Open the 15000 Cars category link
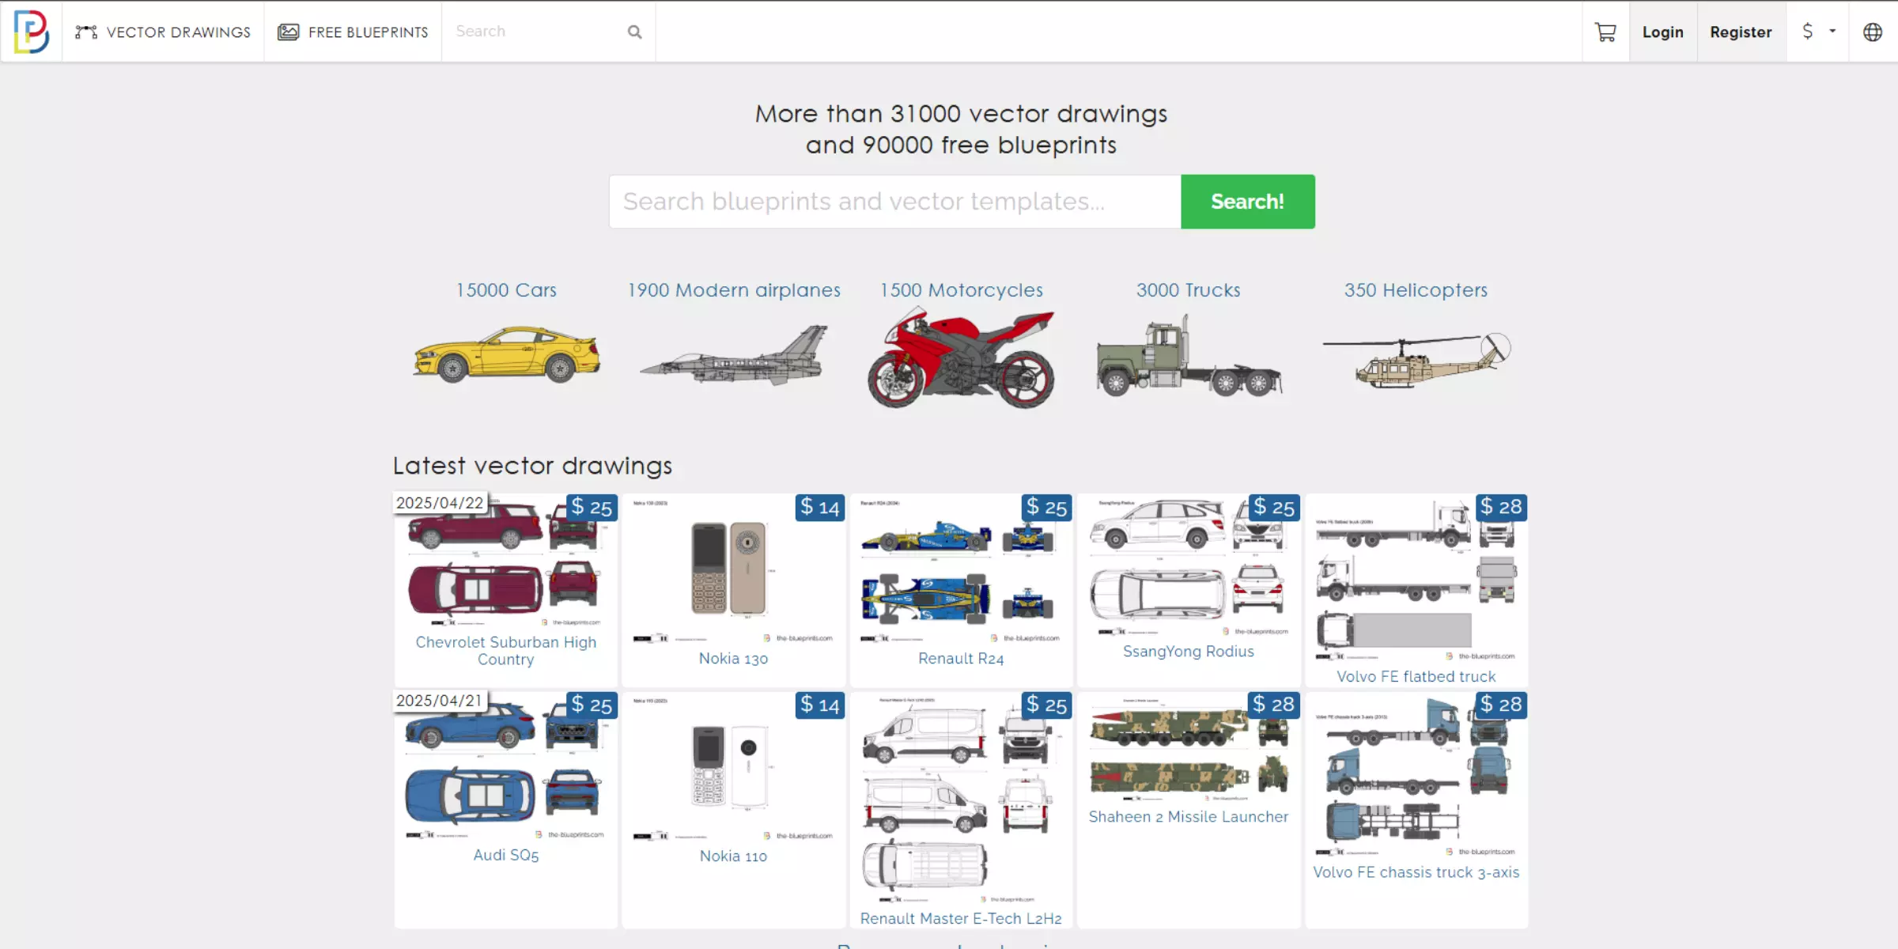Image resolution: width=1898 pixels, height=949 pixels. pyautogui.click(x=506, y=290)
